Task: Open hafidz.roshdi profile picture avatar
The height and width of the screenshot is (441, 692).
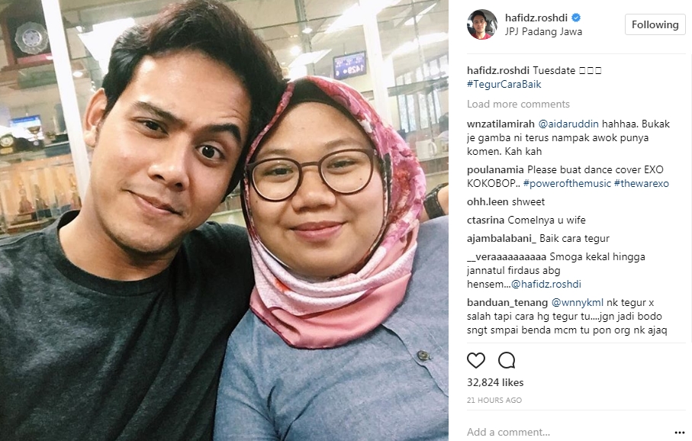Action: pyautogui.click(x=482, y=24)
